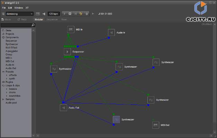Start playback with the Play button

tap(64, 14)
